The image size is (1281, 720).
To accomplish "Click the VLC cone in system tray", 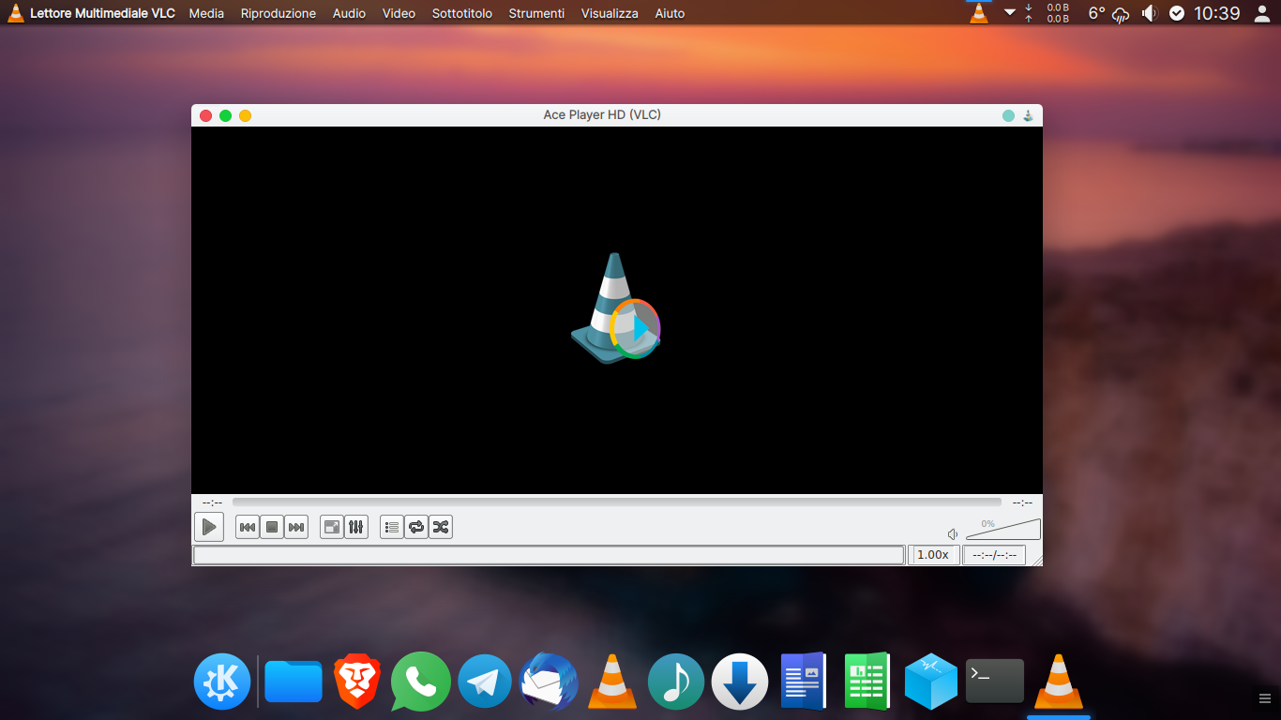I will click(979, 13).
